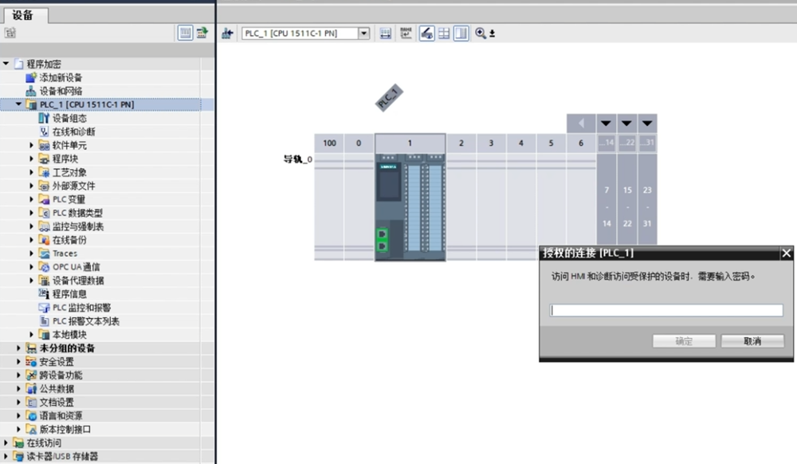Open 设备组态 under PLC_1
797x464 pixels.
tap(69, 118)
